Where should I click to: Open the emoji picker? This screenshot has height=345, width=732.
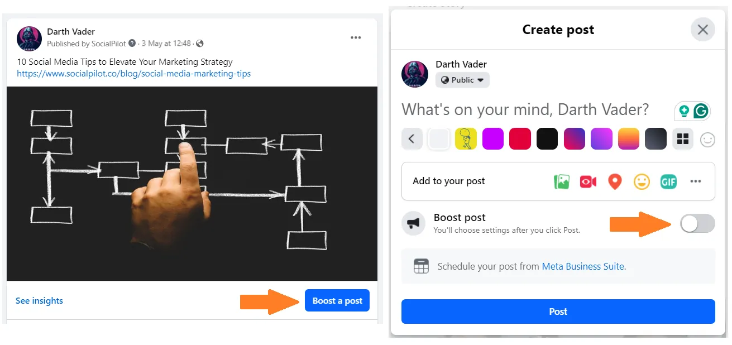click(707, 140)
